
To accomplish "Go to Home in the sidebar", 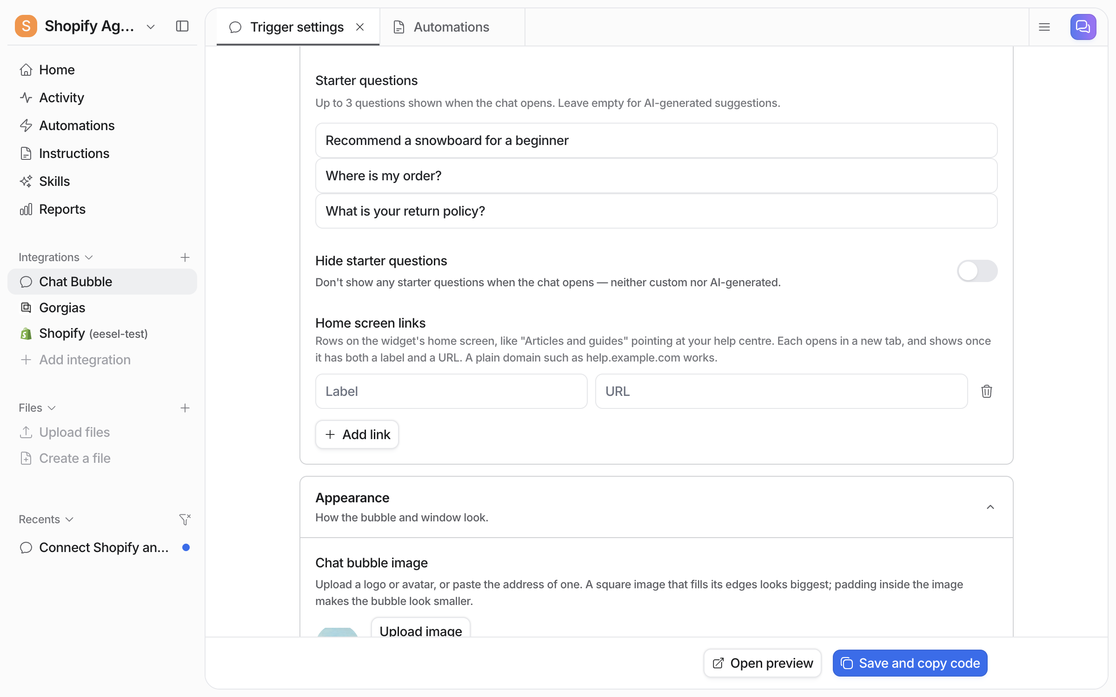I will pyautogui.click(x=102, y=70).
